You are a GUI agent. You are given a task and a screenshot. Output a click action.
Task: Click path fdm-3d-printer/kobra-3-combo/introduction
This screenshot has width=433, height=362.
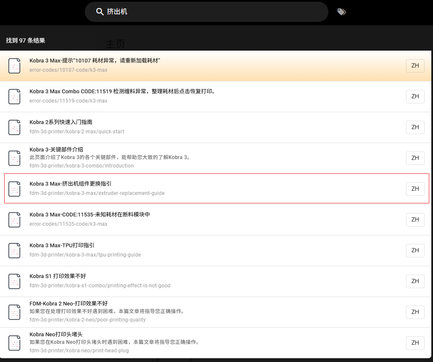[x=81, y=166]
